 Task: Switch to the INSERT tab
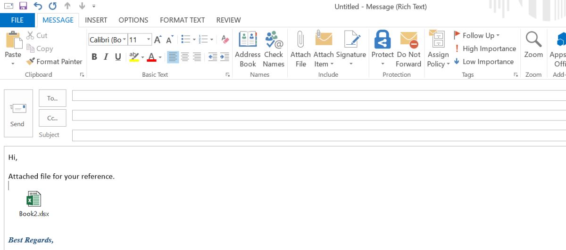(x=96, y=20)
